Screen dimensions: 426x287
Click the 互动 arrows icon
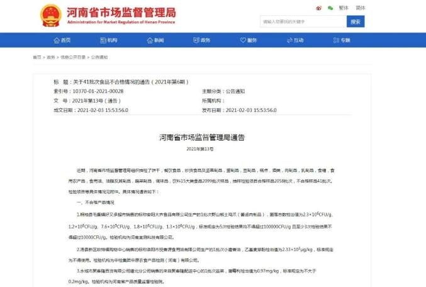(x=289, y=40)
